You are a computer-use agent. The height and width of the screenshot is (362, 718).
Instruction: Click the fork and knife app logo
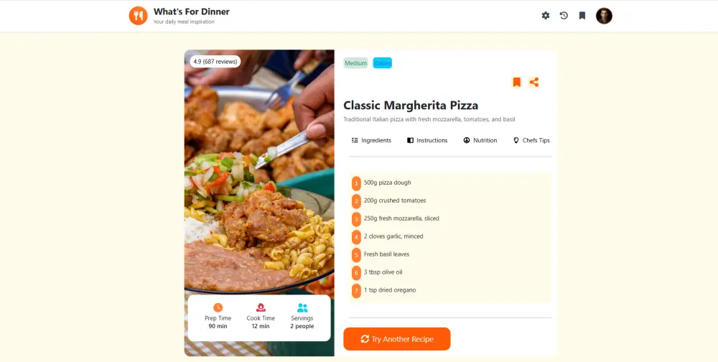point(139,16)
